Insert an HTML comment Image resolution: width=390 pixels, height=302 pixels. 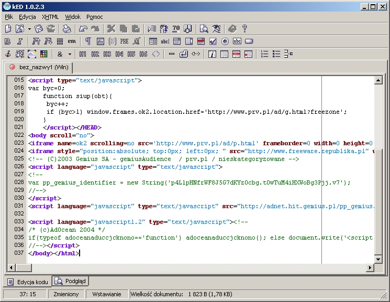click(x=196, y=54)
